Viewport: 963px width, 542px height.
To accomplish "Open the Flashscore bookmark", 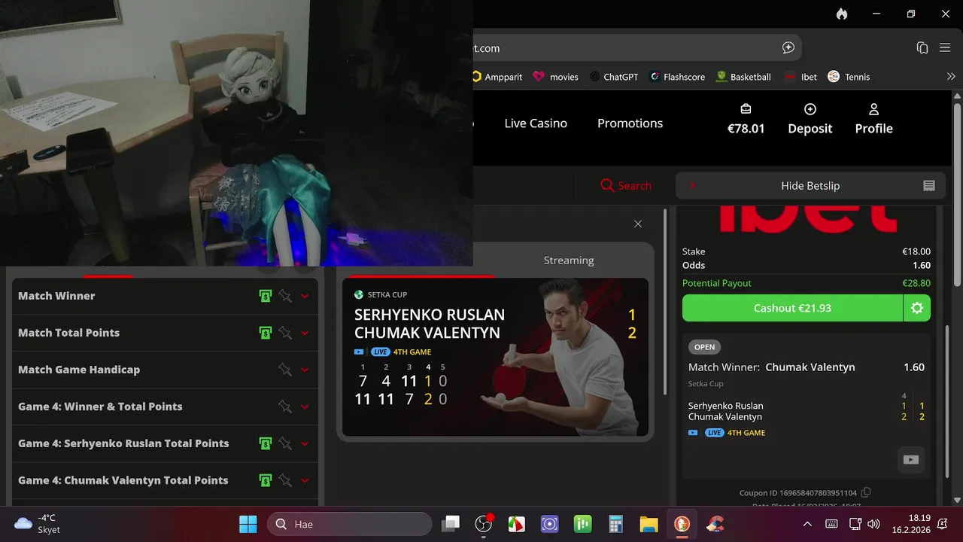I will [x=678, y=77].
